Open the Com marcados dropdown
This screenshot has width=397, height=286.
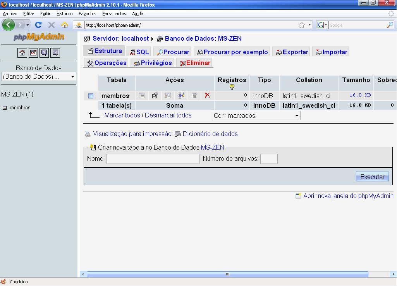pyautogui.click(x=256, y=115)
